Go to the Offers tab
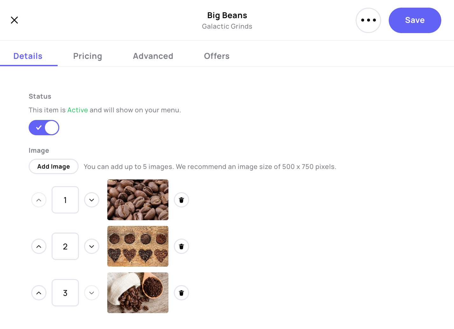The height and width of the screenshot is (329, 454). 217,56
